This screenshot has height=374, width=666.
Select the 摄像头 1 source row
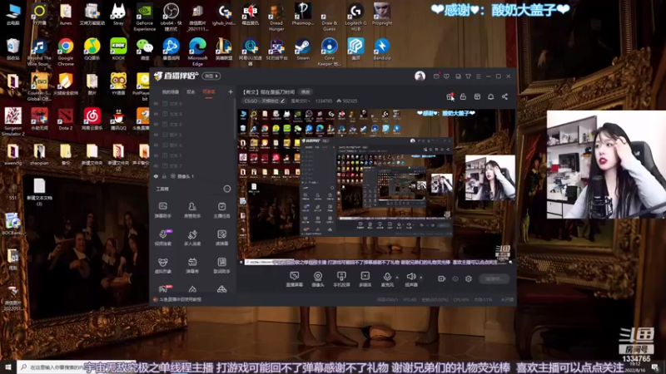coord(193,176)
